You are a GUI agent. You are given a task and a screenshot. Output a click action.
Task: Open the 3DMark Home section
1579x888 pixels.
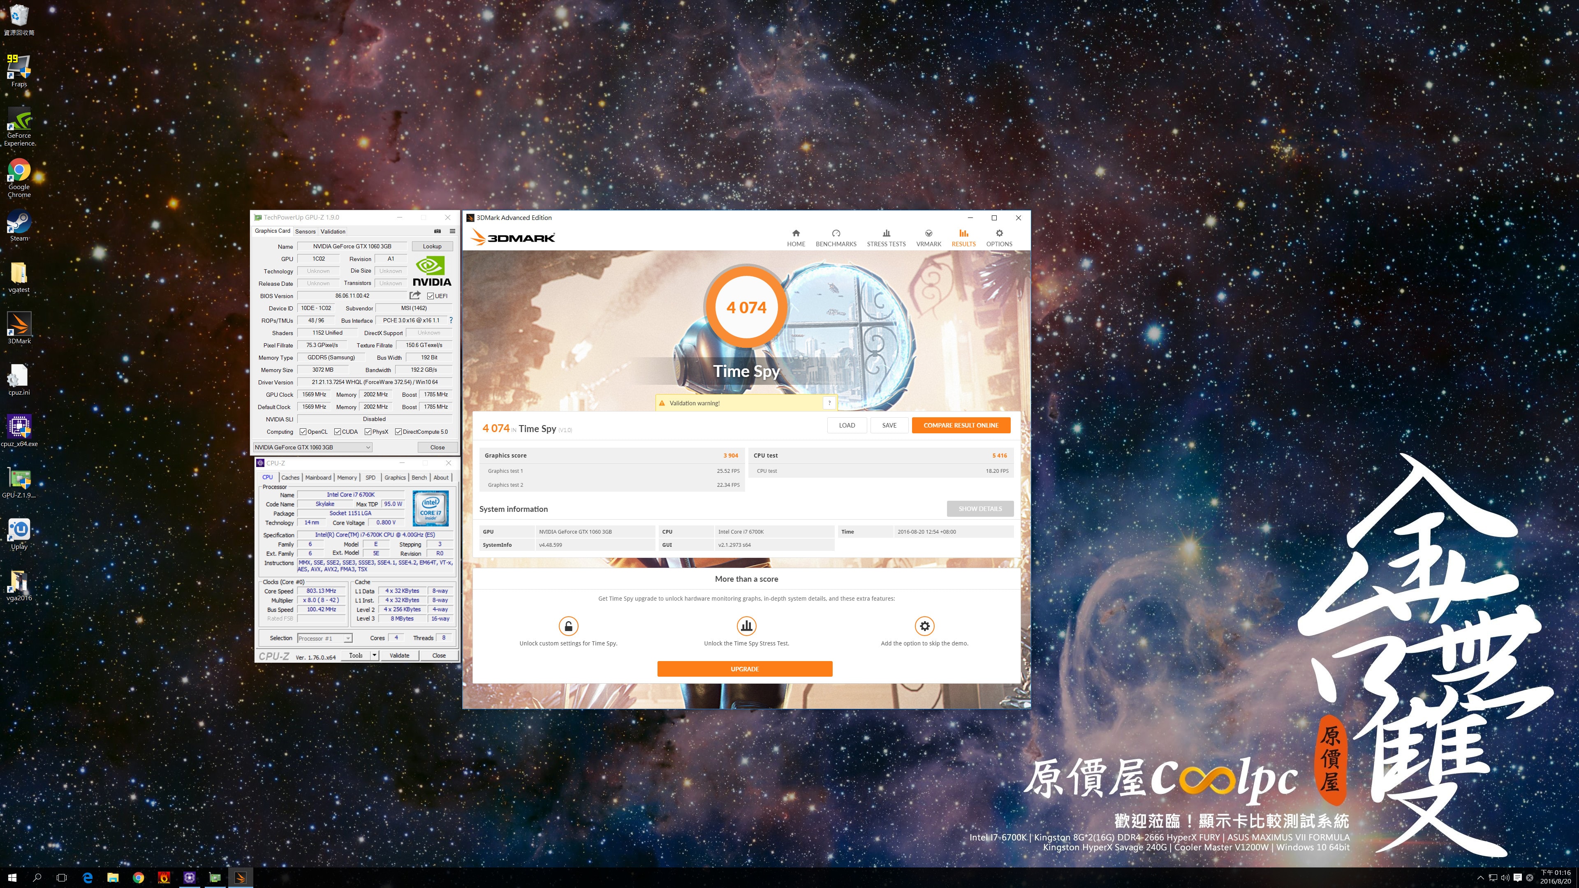pyautogui.click(x=796, y=238)
